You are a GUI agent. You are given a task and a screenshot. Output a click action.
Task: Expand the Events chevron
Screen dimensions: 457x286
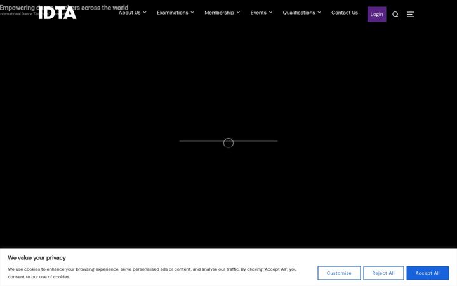(x=270, y=12)
